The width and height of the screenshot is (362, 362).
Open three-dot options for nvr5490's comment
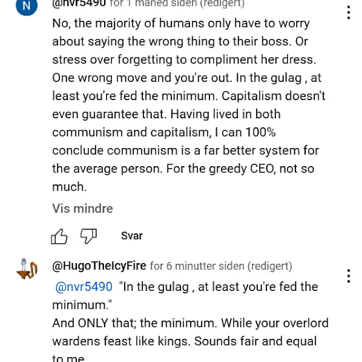coord(348,12)
